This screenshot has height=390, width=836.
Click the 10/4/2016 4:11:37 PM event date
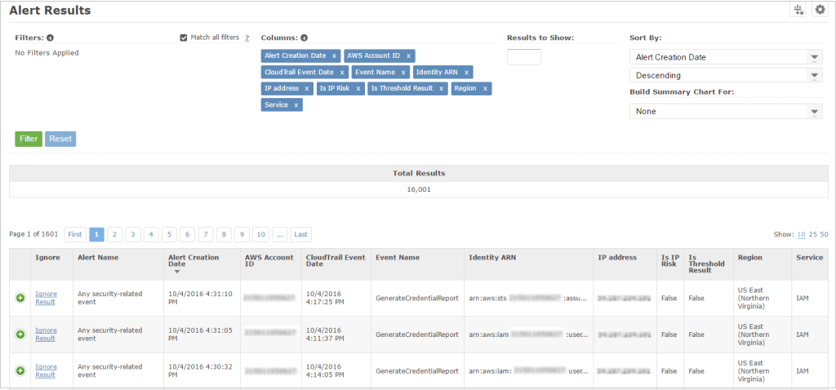[x=325, y=334]
